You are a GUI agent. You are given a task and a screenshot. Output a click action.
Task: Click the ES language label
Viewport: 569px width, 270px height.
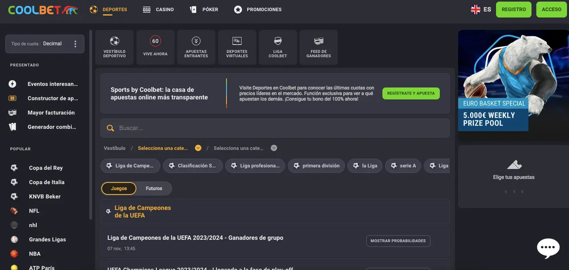tap(487, 10)
